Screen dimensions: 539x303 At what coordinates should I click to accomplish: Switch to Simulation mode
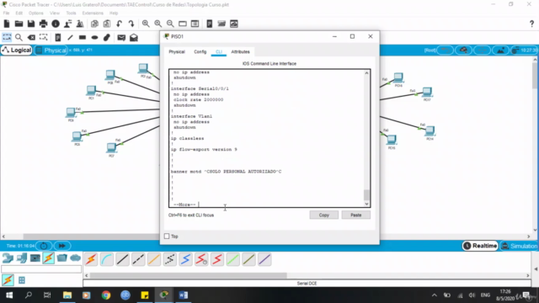pos(519,246)
